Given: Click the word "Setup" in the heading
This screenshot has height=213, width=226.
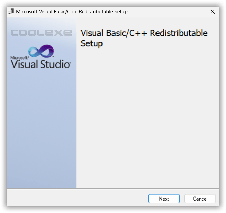Looking at the screenshot, I should [92, 44].
